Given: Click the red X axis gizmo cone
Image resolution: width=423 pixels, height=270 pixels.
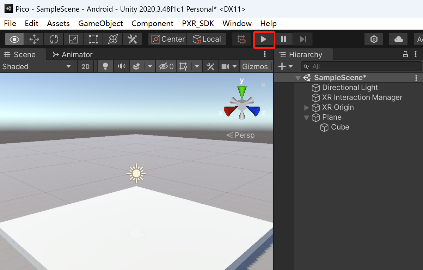Looking at the screenshot, I should pos(231,111).
